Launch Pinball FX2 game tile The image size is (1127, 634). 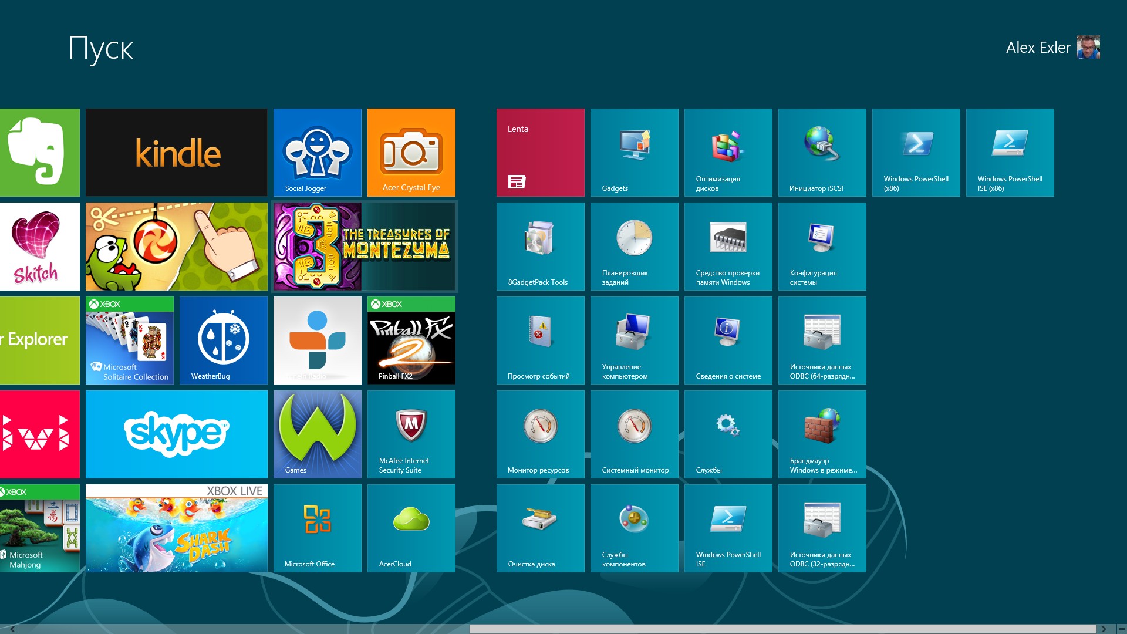point(411,340)
